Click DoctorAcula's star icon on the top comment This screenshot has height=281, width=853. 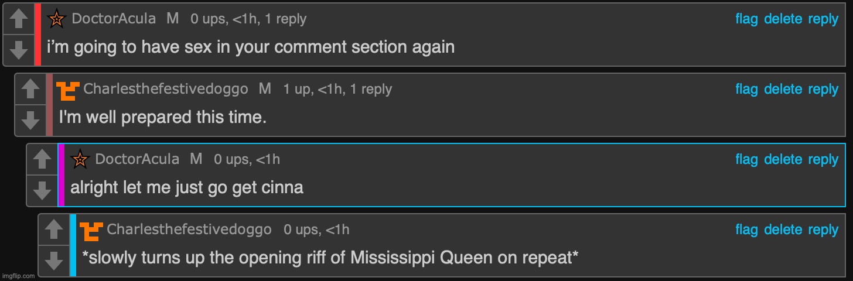click(56, 19)
